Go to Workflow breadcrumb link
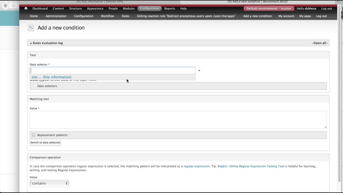This screenshot has width=343, height=193. [x=107, y=16]
